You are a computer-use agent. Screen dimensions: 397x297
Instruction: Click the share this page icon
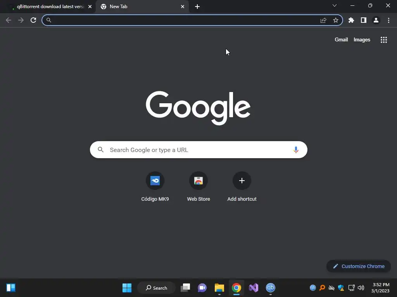323,20
